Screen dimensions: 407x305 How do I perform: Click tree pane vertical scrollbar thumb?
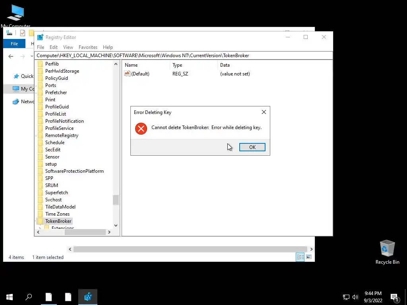(116, 200)
